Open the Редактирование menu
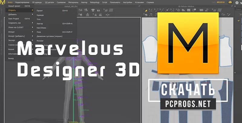The height and width of the screenshot is (123, 242). pyautogui.click(x=22, y=2)
